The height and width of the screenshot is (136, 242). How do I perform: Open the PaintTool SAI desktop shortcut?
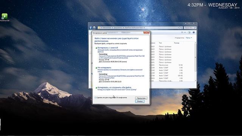[x=5, y=17]
